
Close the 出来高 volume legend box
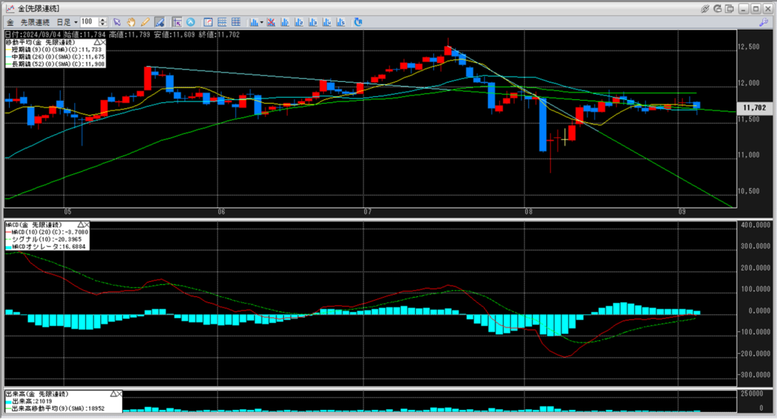pyautogui.click(x=119, y=394)
